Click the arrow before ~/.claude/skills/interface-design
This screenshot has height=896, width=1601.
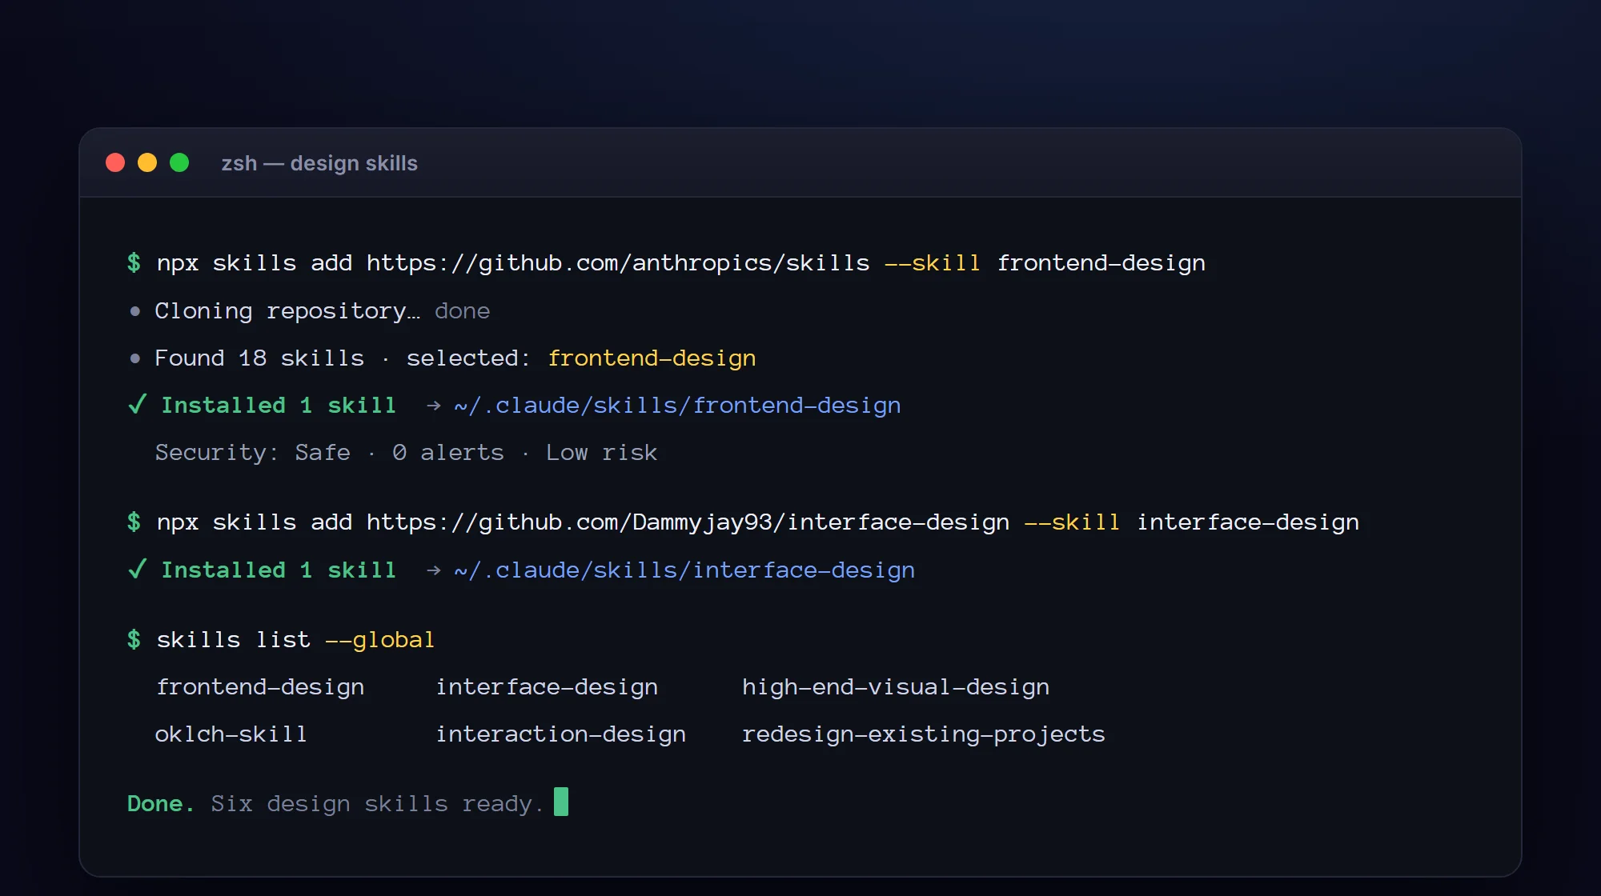tap(434, 570)
